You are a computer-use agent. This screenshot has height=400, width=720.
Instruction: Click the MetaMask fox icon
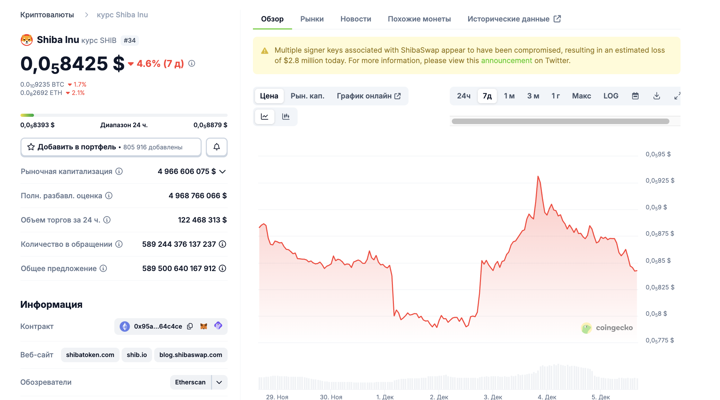click(204, 326)
